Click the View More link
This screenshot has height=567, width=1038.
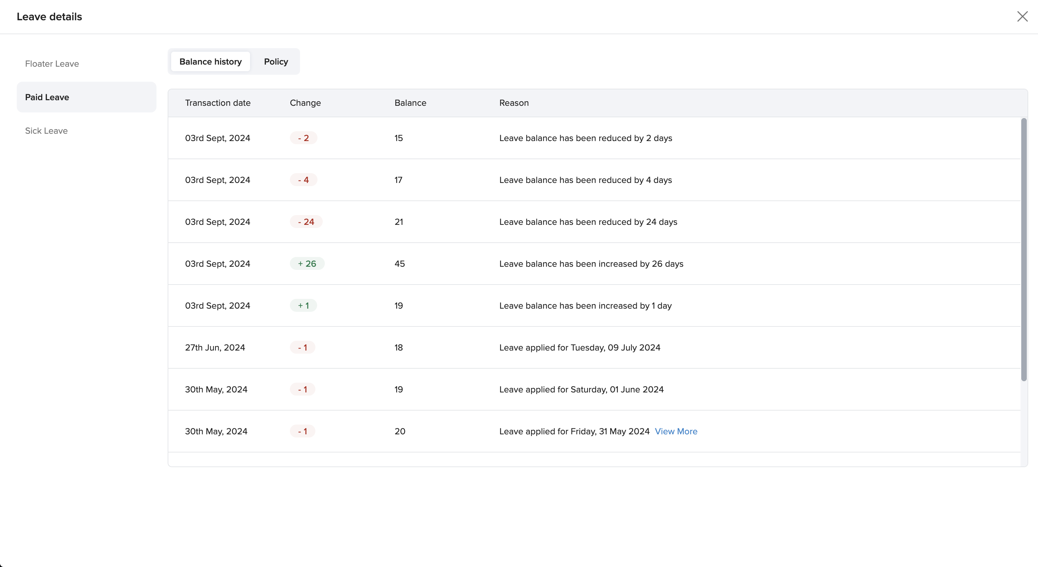coord(676,431)
